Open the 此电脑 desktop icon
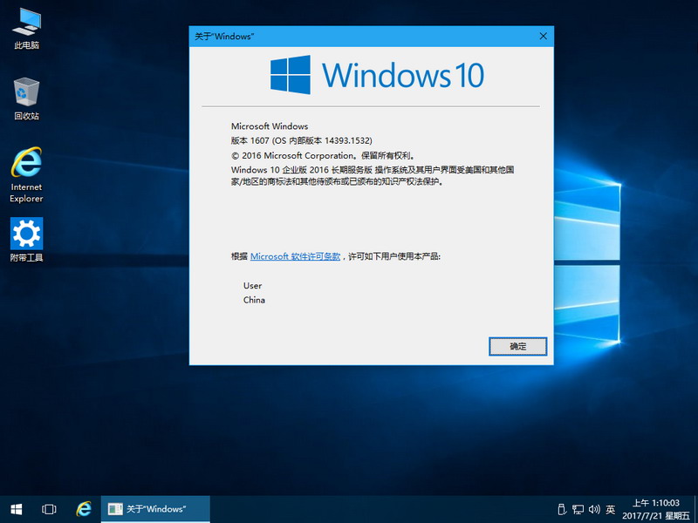 point(27,29)
